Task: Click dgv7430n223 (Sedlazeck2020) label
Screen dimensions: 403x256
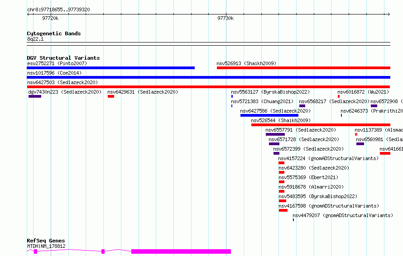Action: [x=65, y=92]
